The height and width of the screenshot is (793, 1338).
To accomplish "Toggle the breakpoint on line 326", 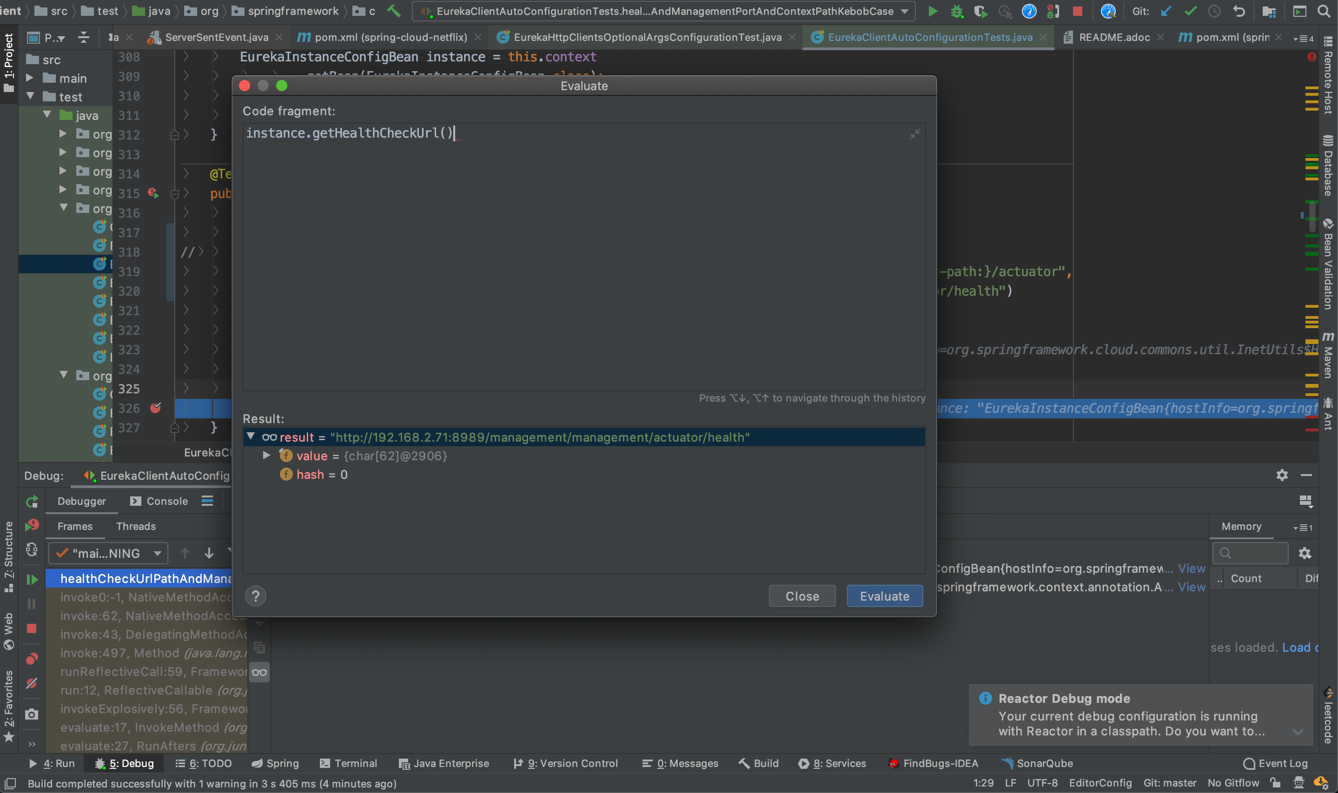I will pos(155,408).
